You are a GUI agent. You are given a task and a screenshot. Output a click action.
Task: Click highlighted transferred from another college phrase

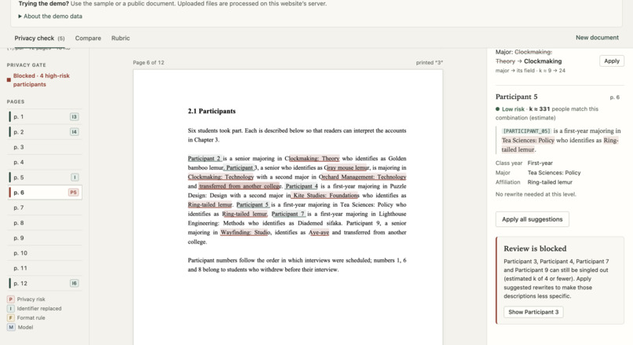(x=240, y=186)
